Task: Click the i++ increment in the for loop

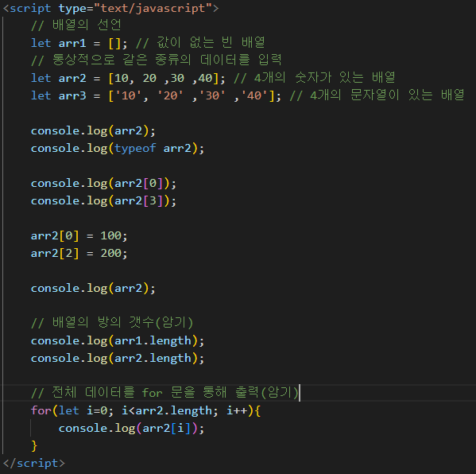Action: [x=238, y=411]
